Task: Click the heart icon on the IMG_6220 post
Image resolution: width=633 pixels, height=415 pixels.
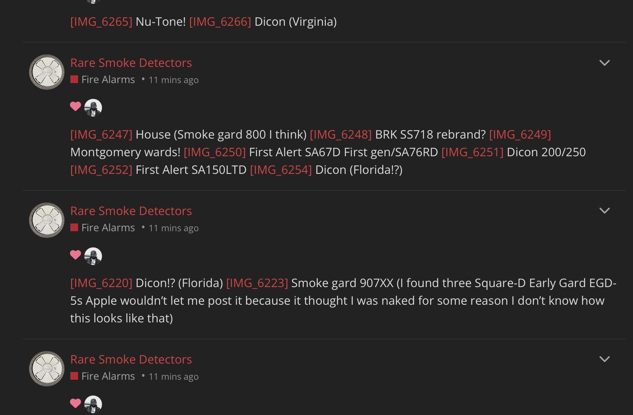Action: (x=75, y=255)
